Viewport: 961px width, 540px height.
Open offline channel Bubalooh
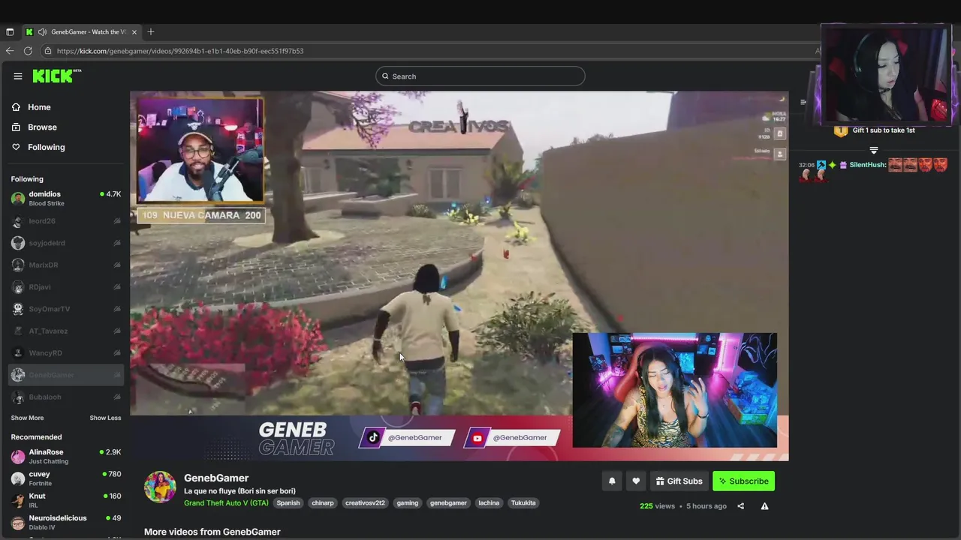[x=66, y=397]
